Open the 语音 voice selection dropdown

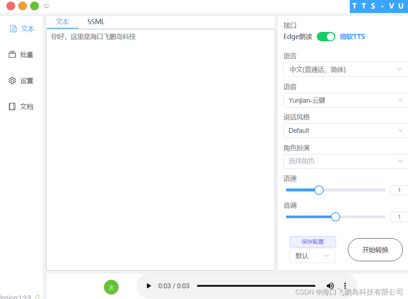(x=345, y=100)
